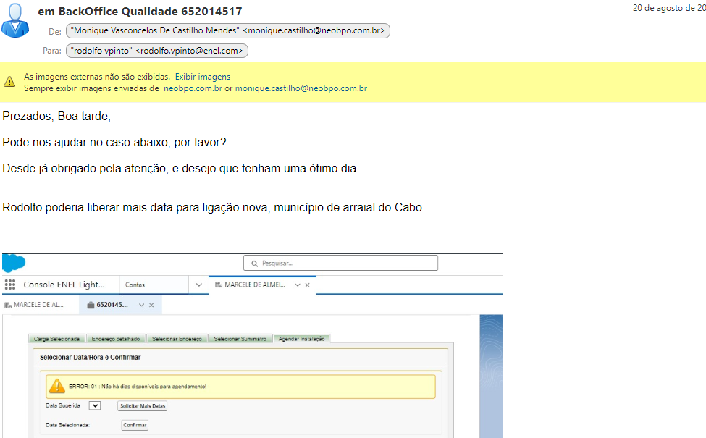Click the email subject BackOffice Qualidade 652014517
Image resolution: width=706 pixels, height=438 pixels.
click(x=140, y=12)
